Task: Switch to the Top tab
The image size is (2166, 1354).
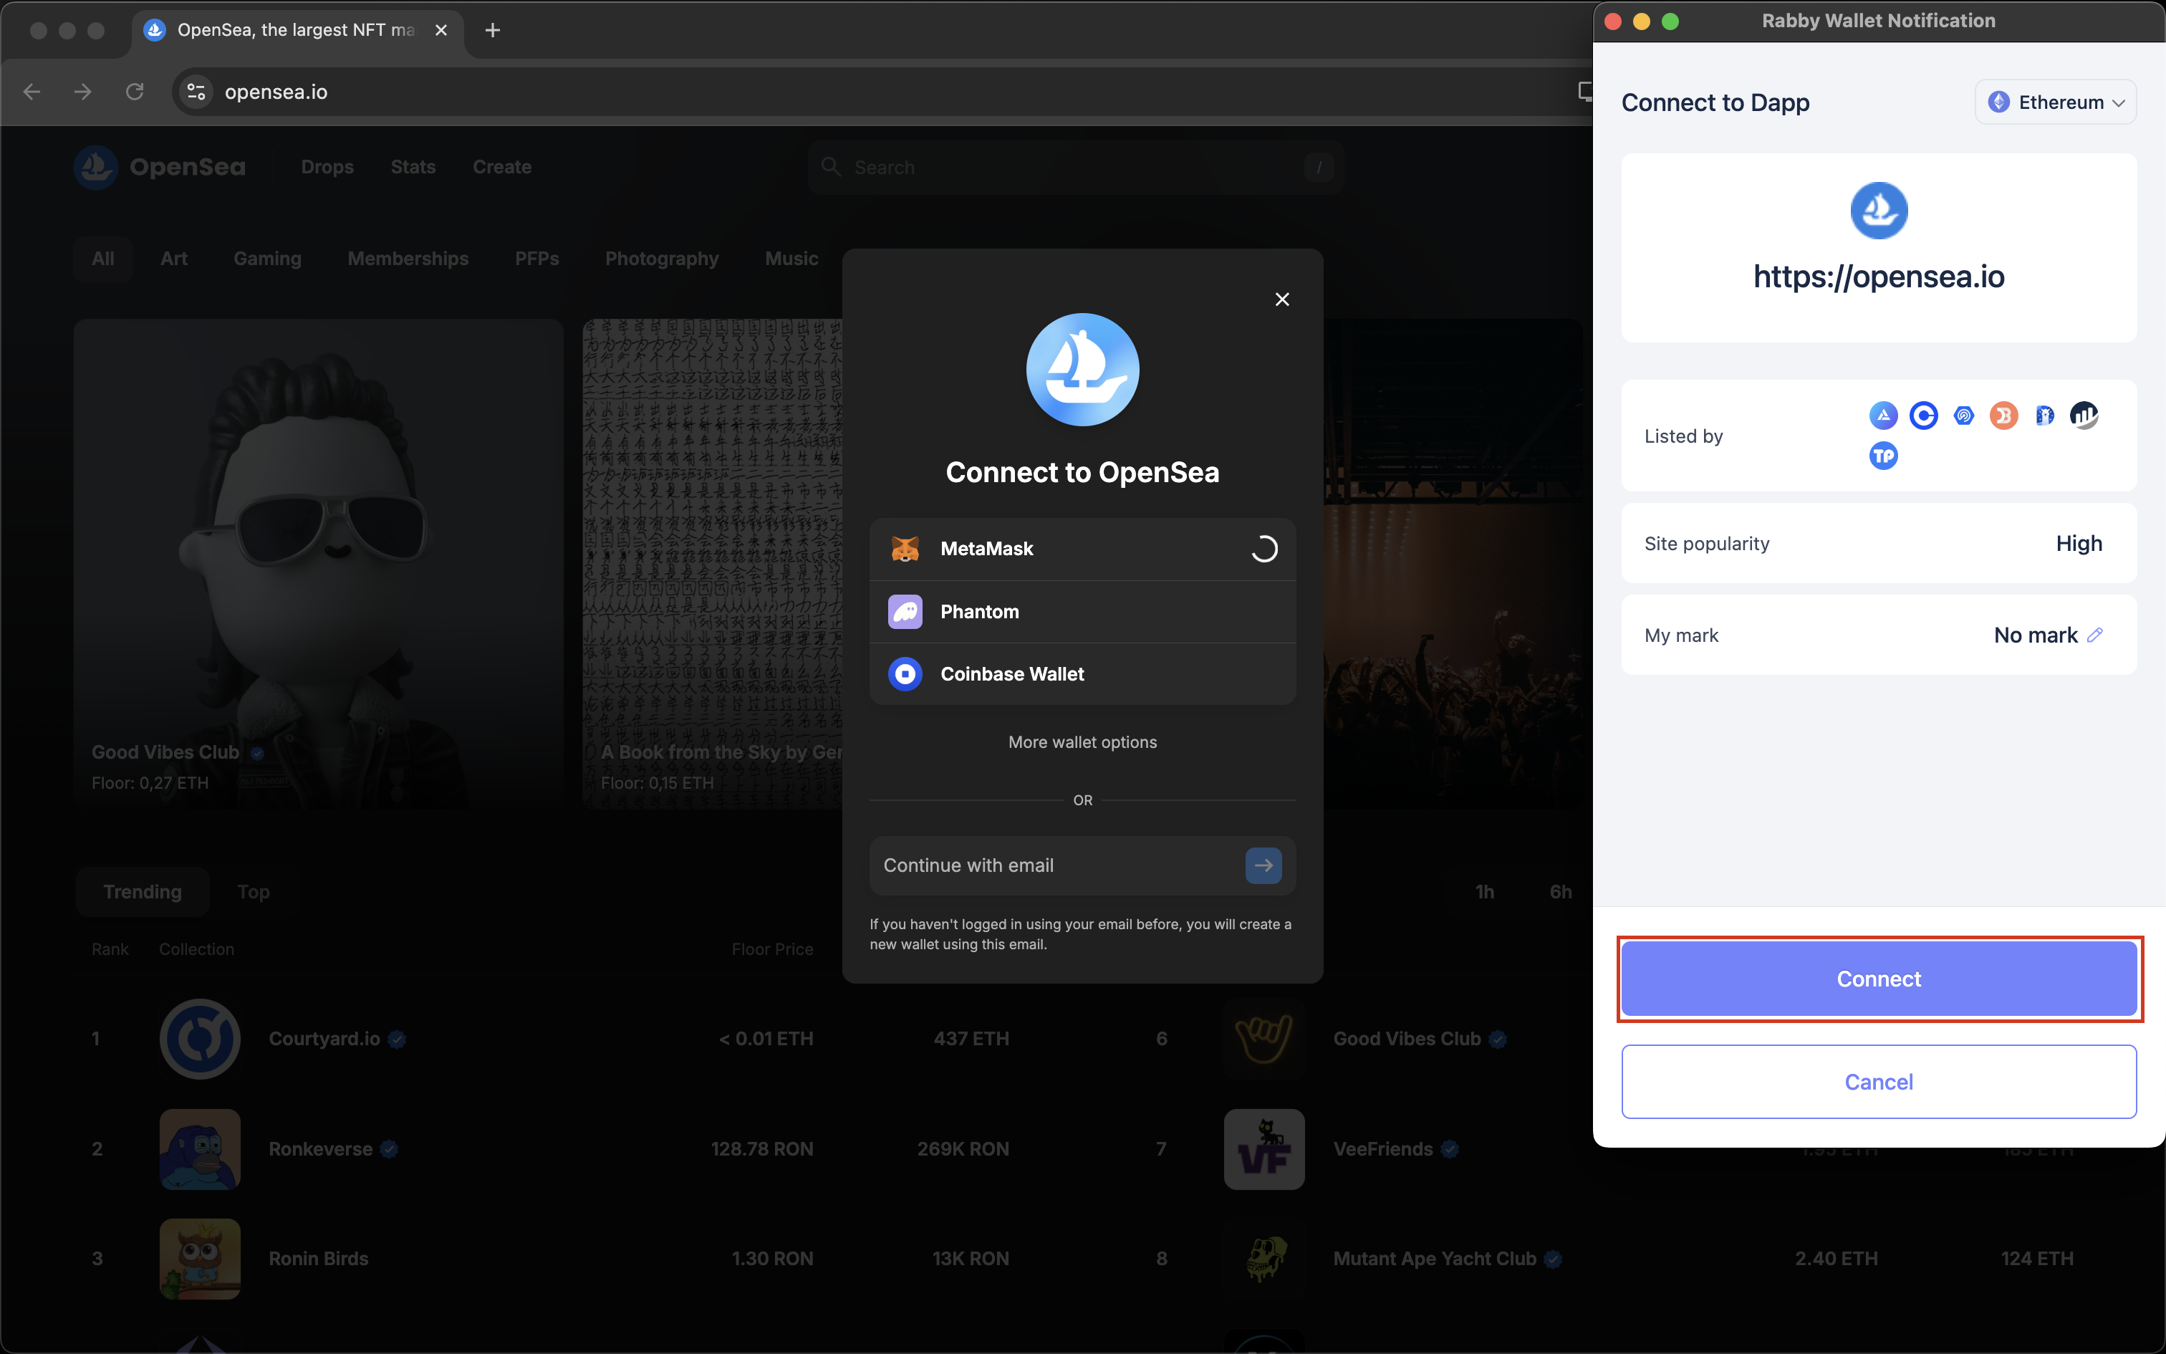Action: click(254, 892)
